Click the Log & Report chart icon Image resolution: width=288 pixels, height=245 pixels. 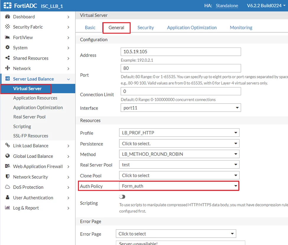[7, 208]
